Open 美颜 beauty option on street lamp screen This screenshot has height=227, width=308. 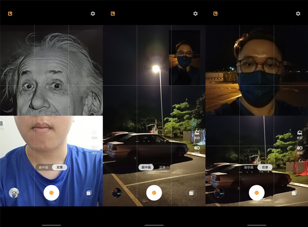[197, 134]
